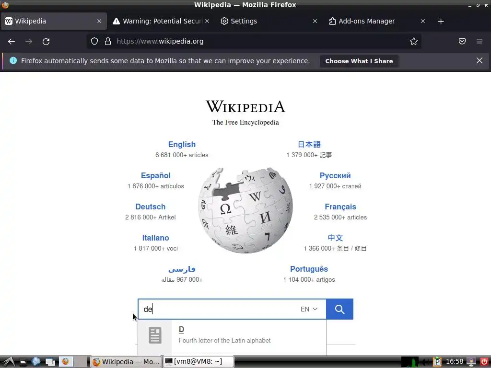Bookmark this page with the star icon
Screen dimensions: 491x368
point(414,41)
